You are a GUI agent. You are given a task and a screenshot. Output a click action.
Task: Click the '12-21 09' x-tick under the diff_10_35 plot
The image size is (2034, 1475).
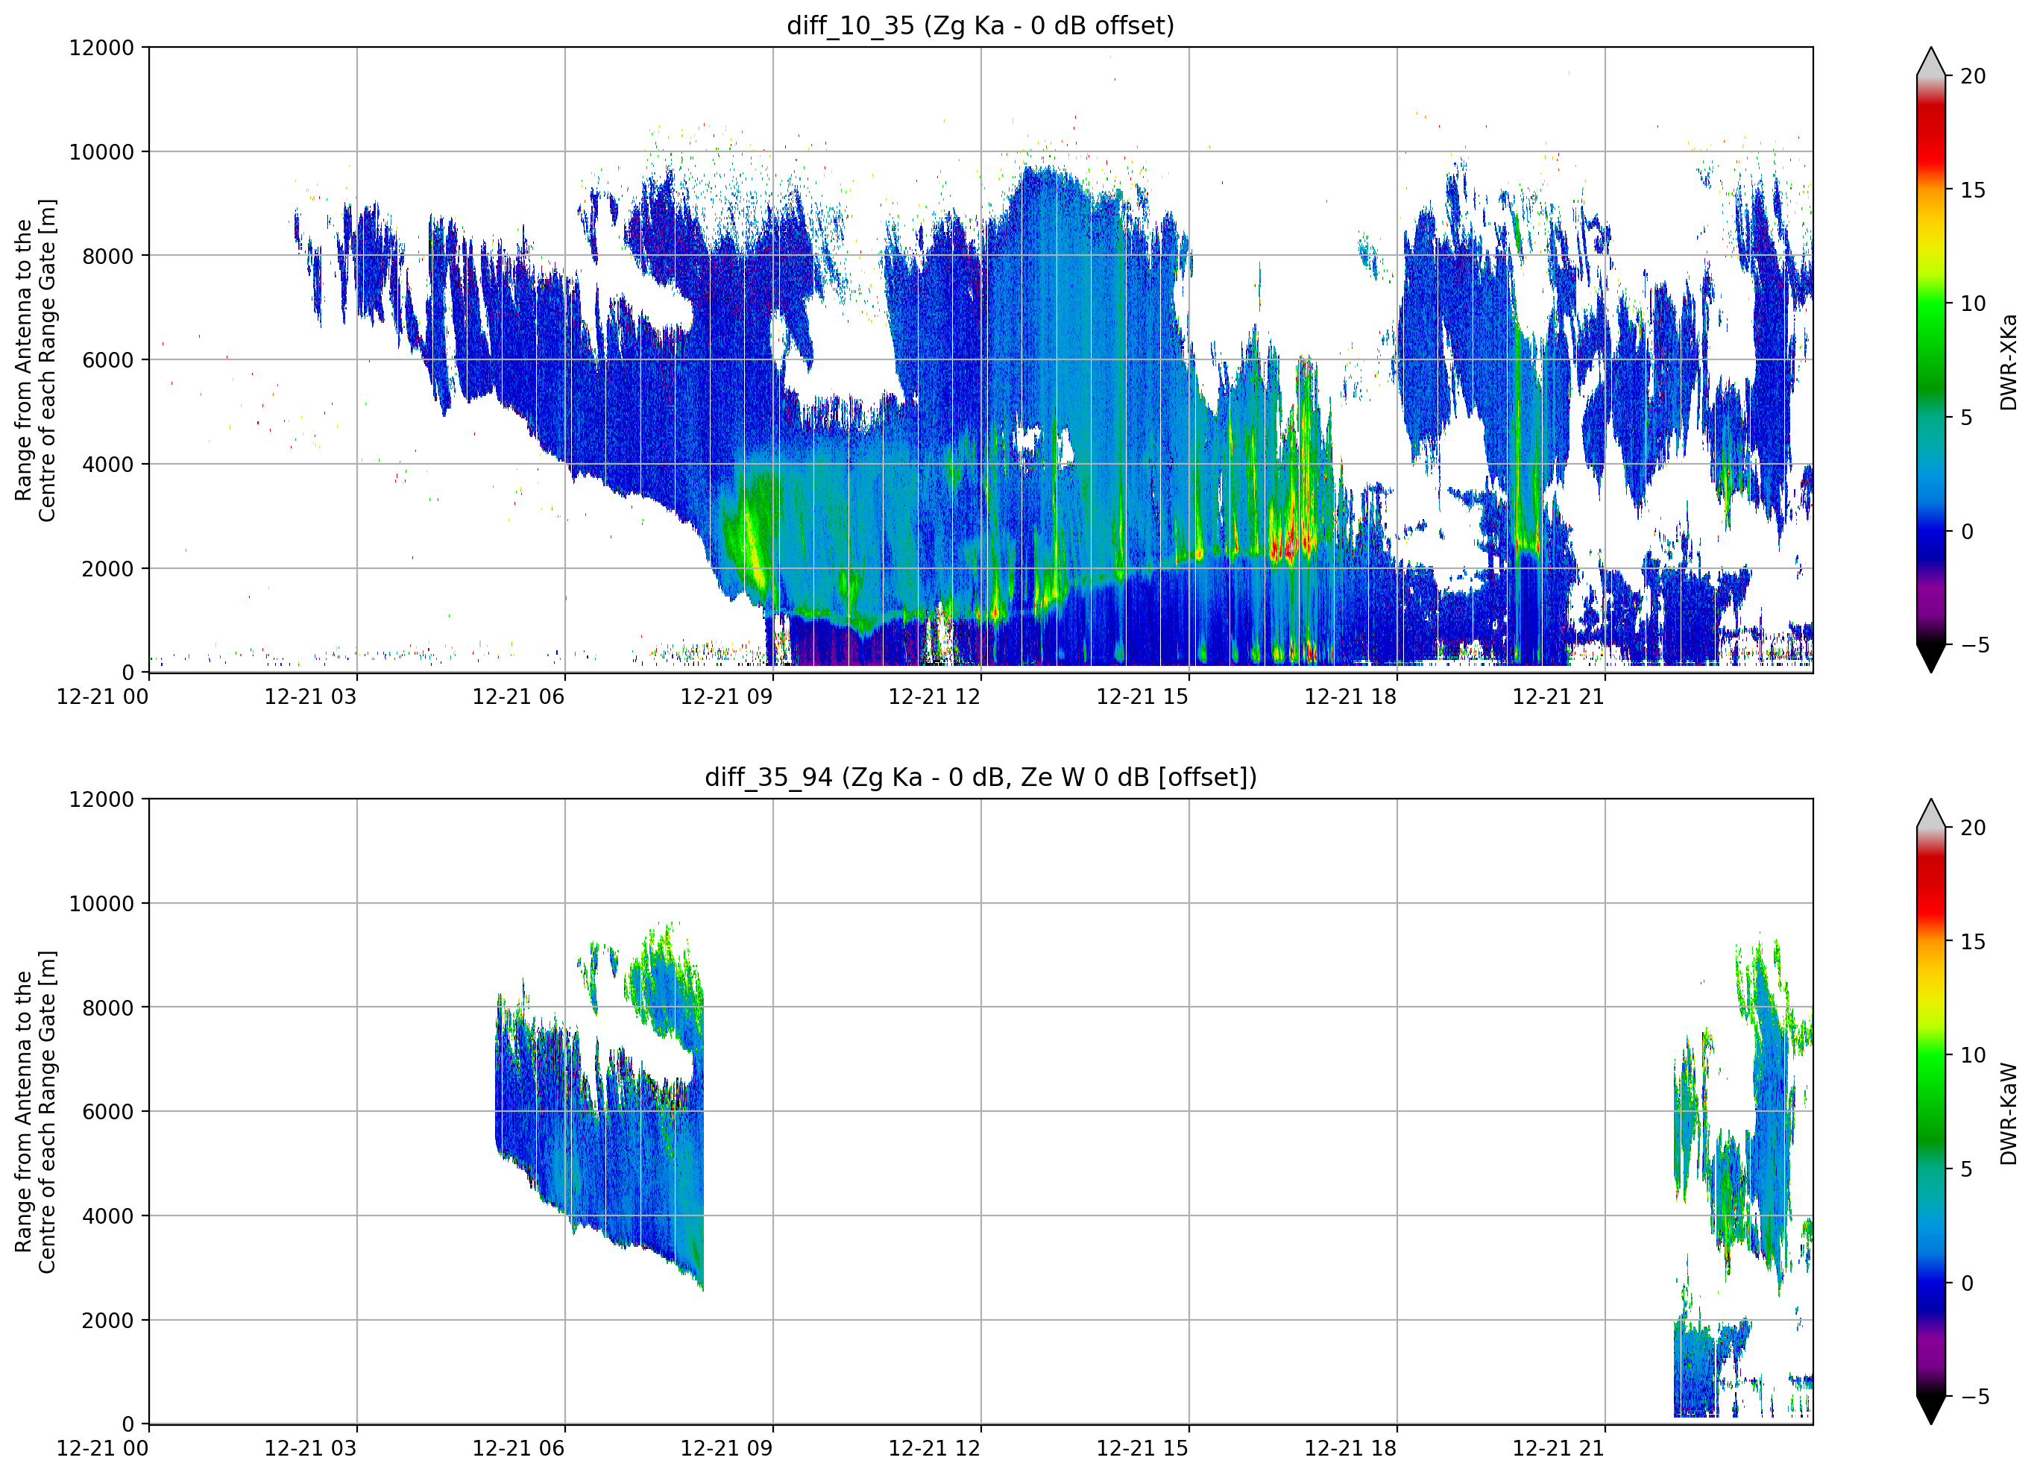(726, 696)
